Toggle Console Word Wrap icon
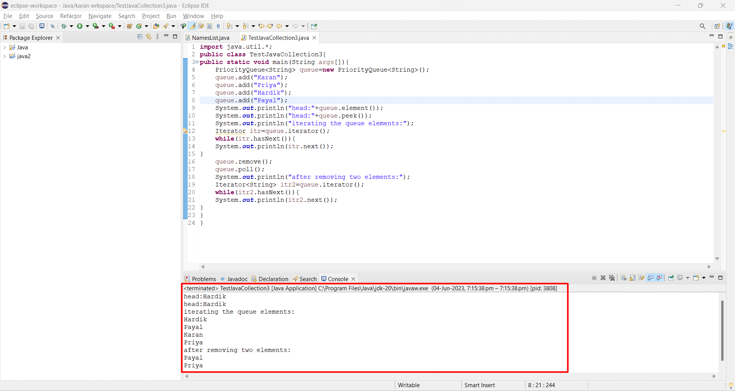The height and width of the screenshot is (391, 735). (x=641, y=278)
